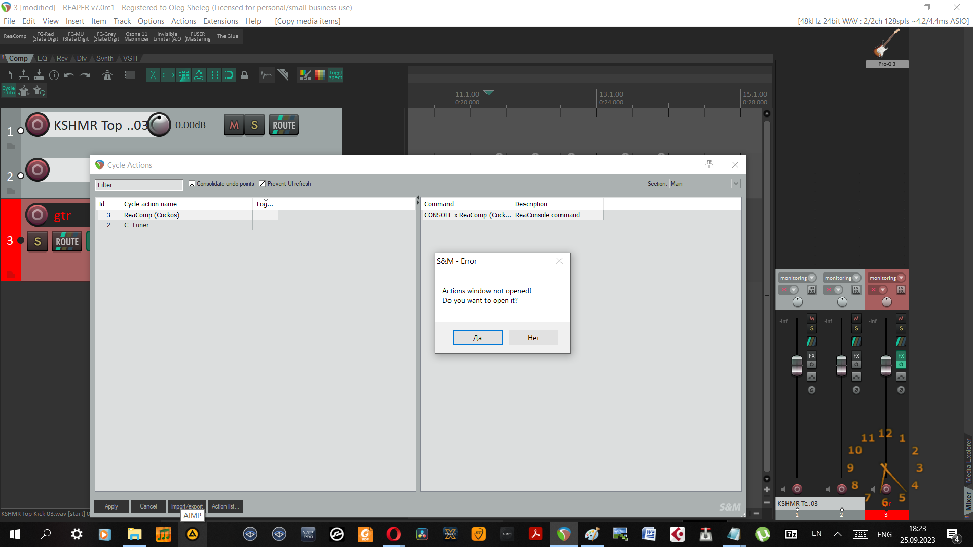Screen dimensions: 973x547
Task: Click ROUTE button on KSHMR Top track
Action: pyautogui.click(x=284, y=125)
